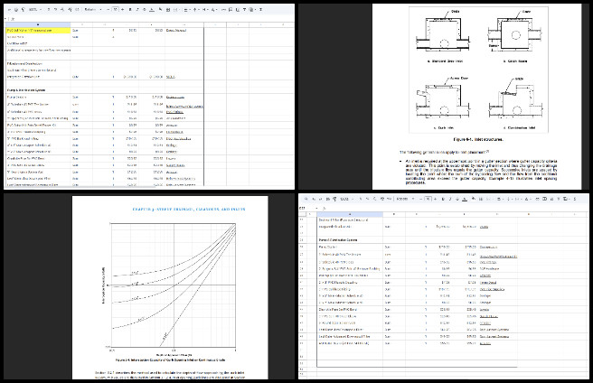The width and height of the screenshot is (593, 383).
Task: Click the Print icon in the upper spreadsheet
Action: point(16,9)
